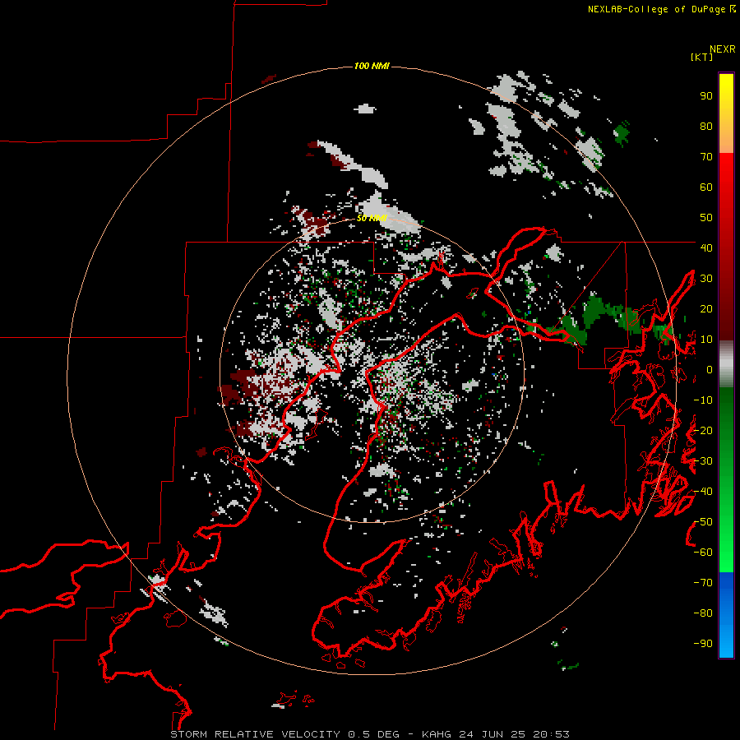Click the NEXLAB-College of DuPage label

pyautogui.click(x=656, y=9)
